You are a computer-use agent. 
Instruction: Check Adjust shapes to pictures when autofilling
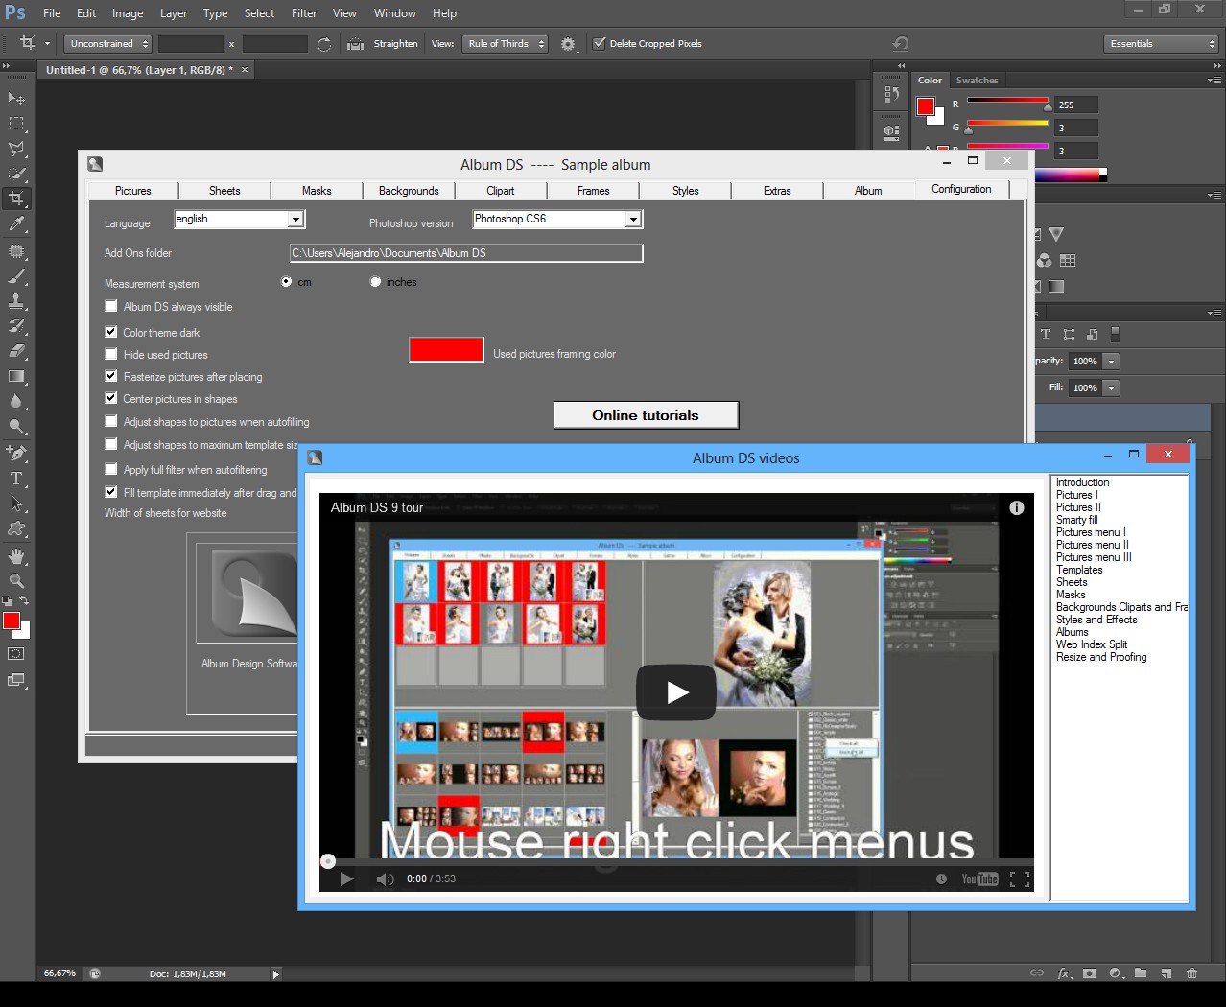[x=111, y=421]
